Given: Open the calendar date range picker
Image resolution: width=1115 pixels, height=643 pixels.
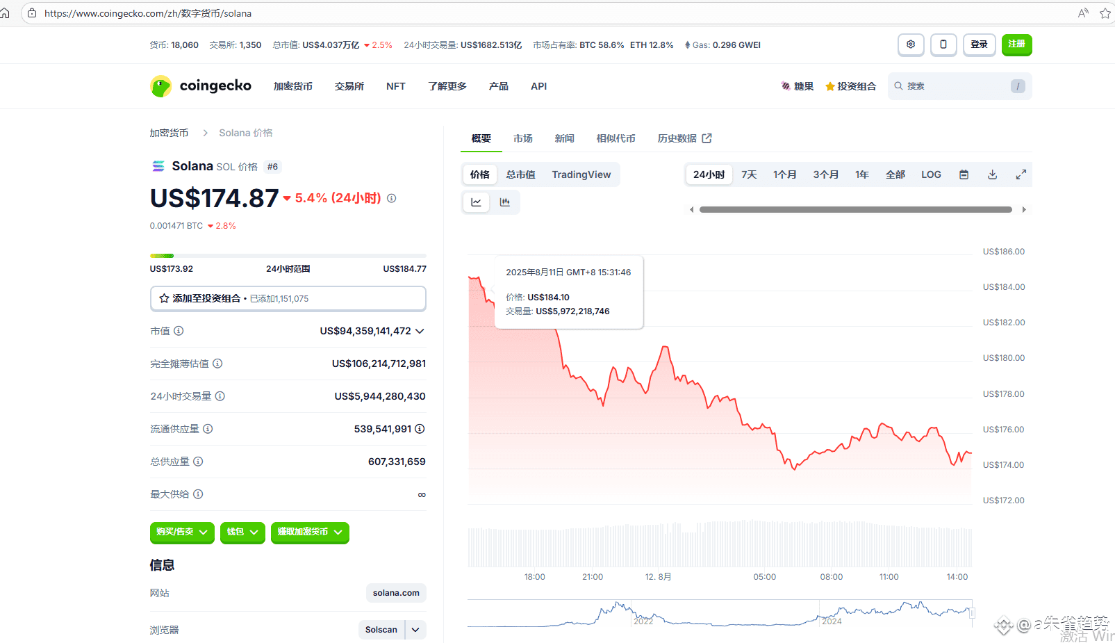Looking at the screenshot, I should 964,174.
